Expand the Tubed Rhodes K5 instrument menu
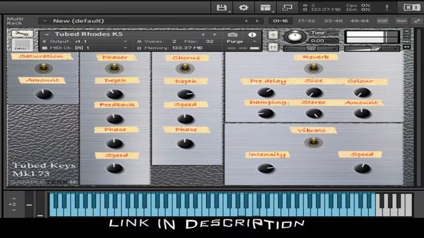The width and height of the screenshot is (424, 238). click(x=47, y=34)
